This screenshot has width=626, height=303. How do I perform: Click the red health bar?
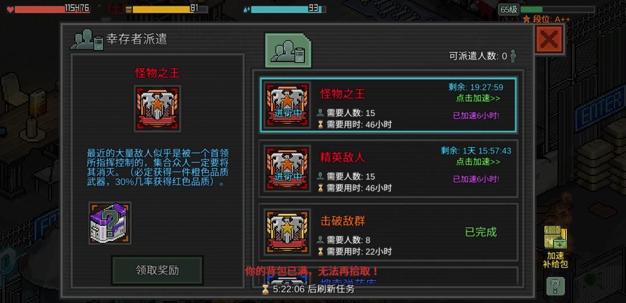(52, 9)
